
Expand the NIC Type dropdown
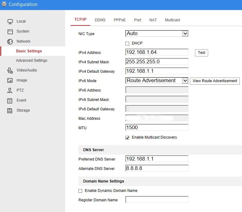tap(157, 34)
